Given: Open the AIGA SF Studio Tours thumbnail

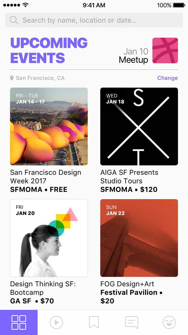Looking at the screenshot, I should (139, 126).
